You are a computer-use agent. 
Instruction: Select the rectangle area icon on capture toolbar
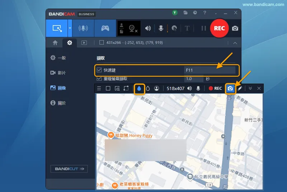click(x=108, y=88)
